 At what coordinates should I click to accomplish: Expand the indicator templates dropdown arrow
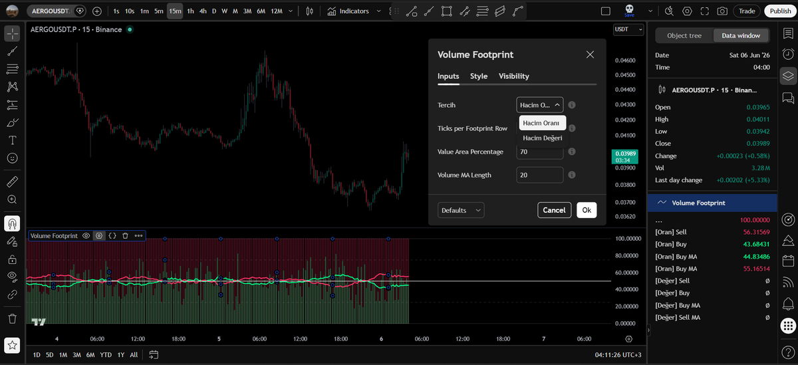click(x=378, y=11)
